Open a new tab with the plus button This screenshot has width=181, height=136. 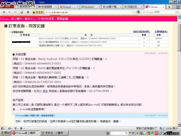[x=169, y=7]
